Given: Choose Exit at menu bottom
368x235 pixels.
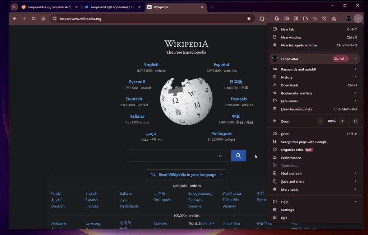Looking at the screenshot, I should pyautogui.click(x=314, y=218).
